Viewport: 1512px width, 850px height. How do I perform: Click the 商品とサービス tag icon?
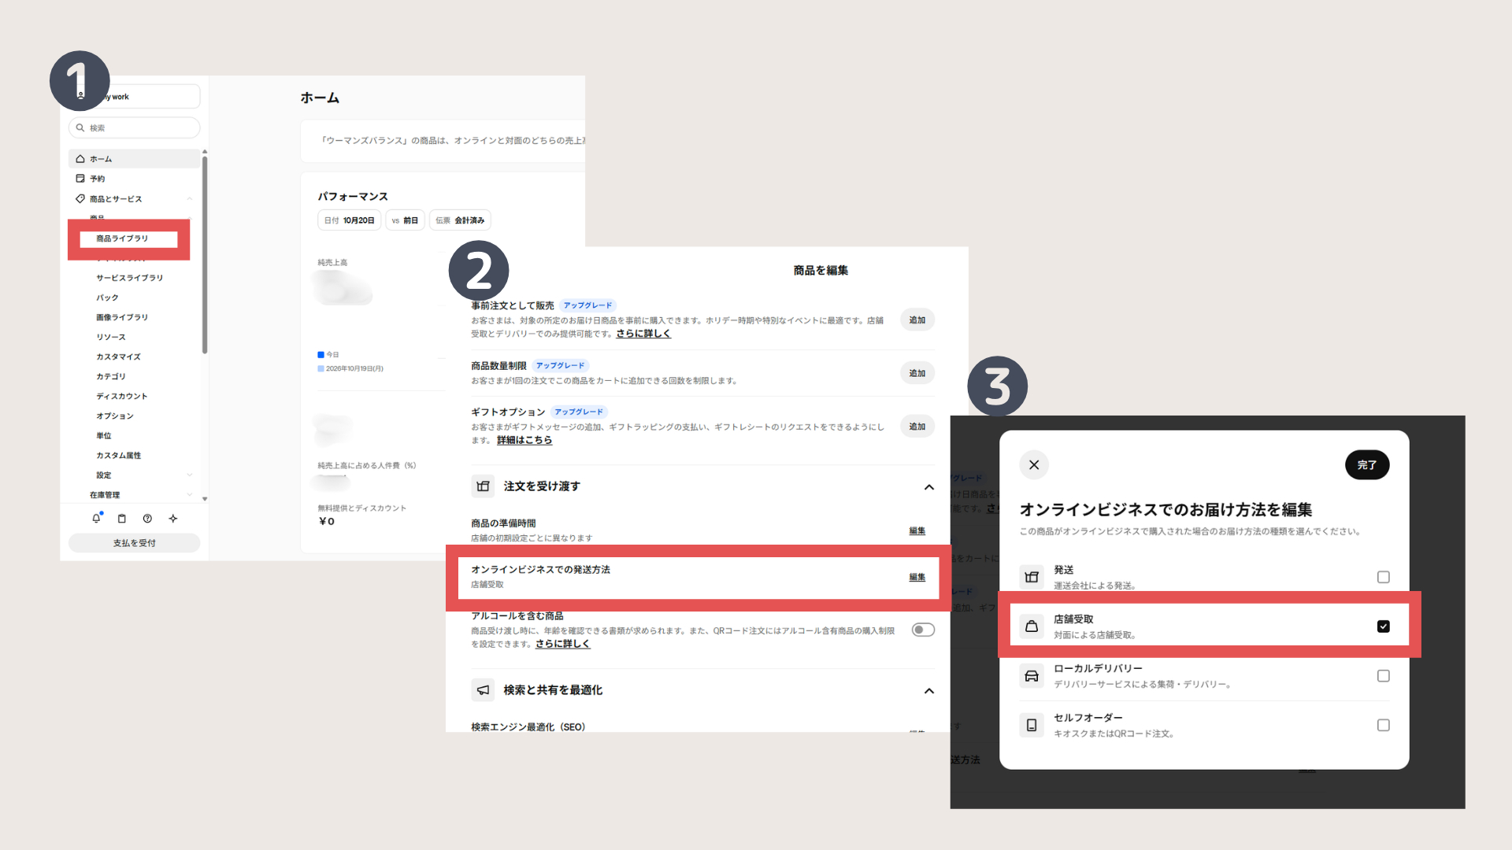pos(80,199)
